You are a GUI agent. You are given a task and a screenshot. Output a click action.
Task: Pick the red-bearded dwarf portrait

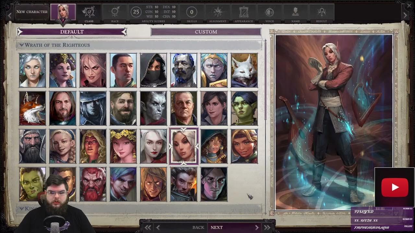coord(93,184)
